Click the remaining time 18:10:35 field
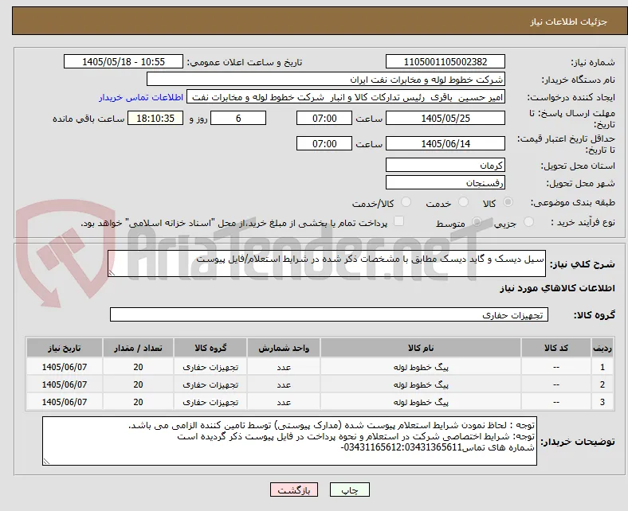 point(155,118)
